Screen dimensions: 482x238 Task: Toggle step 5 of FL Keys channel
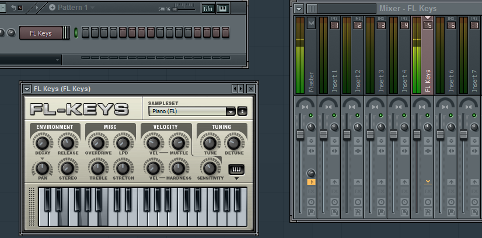(123, 32)
